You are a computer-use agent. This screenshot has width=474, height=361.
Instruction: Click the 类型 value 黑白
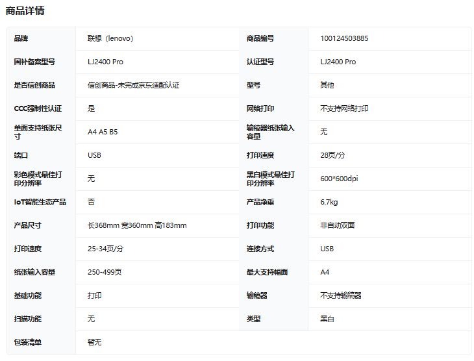coord(327,319)
